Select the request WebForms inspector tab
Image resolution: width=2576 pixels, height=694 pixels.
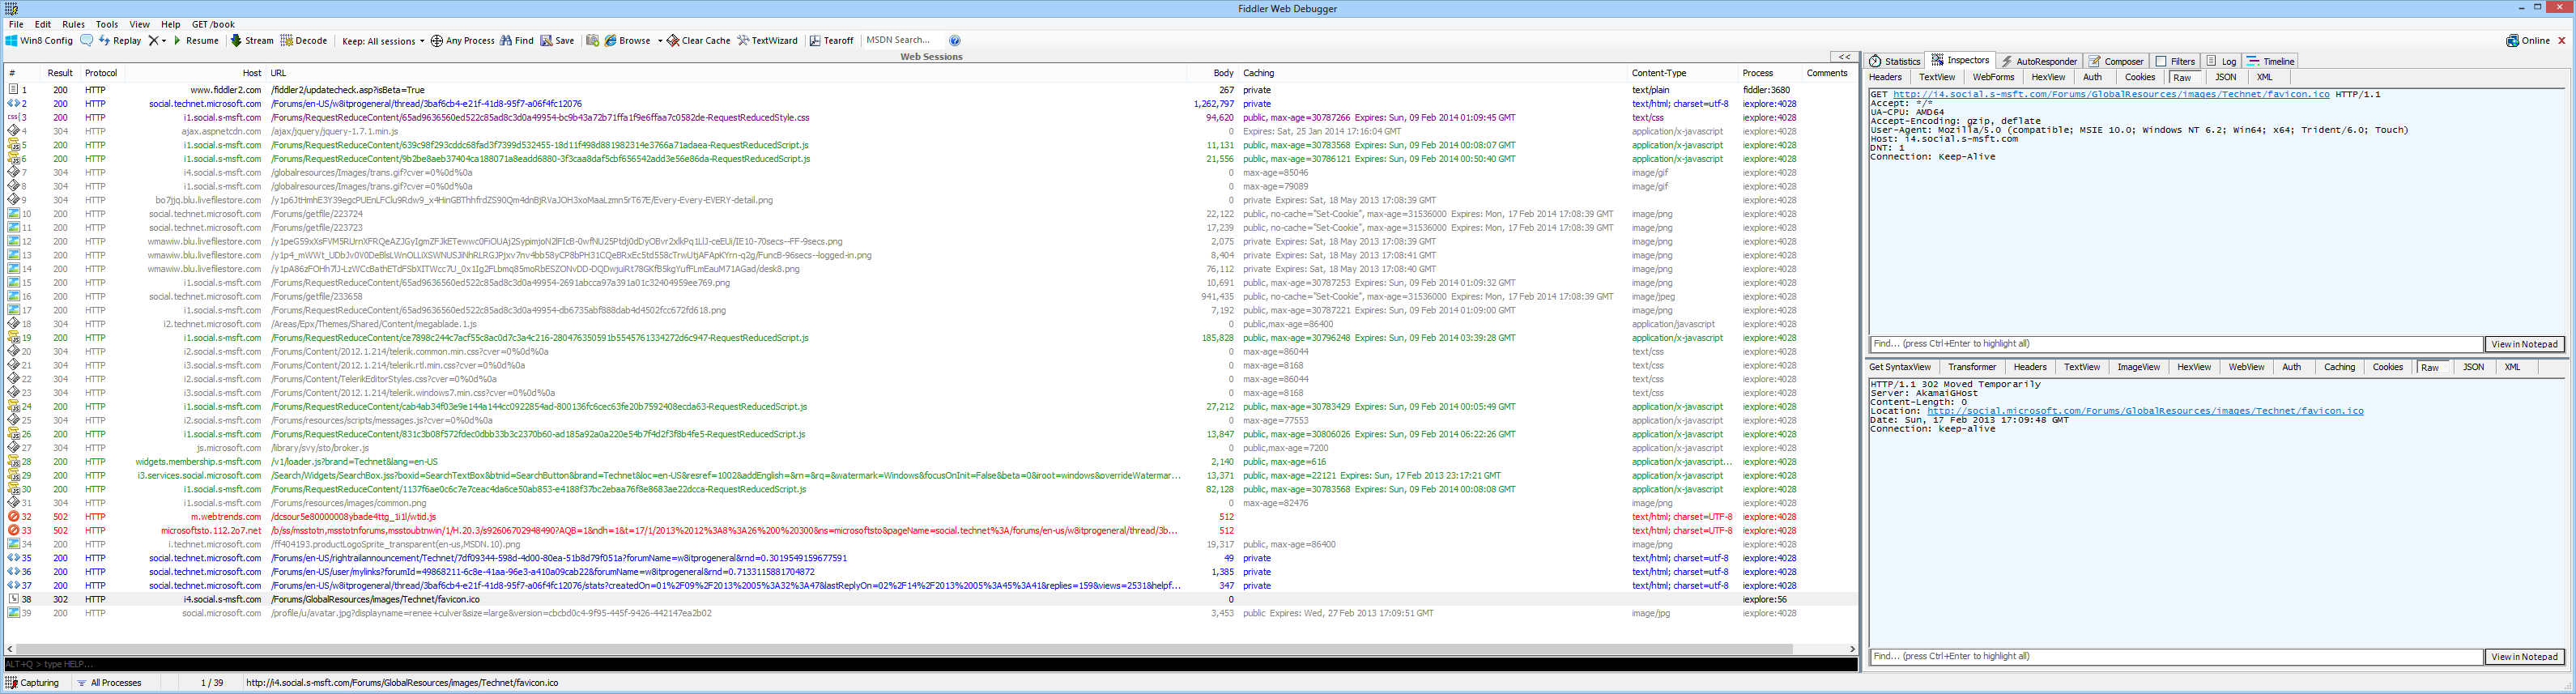click(x=1993, y=77)
